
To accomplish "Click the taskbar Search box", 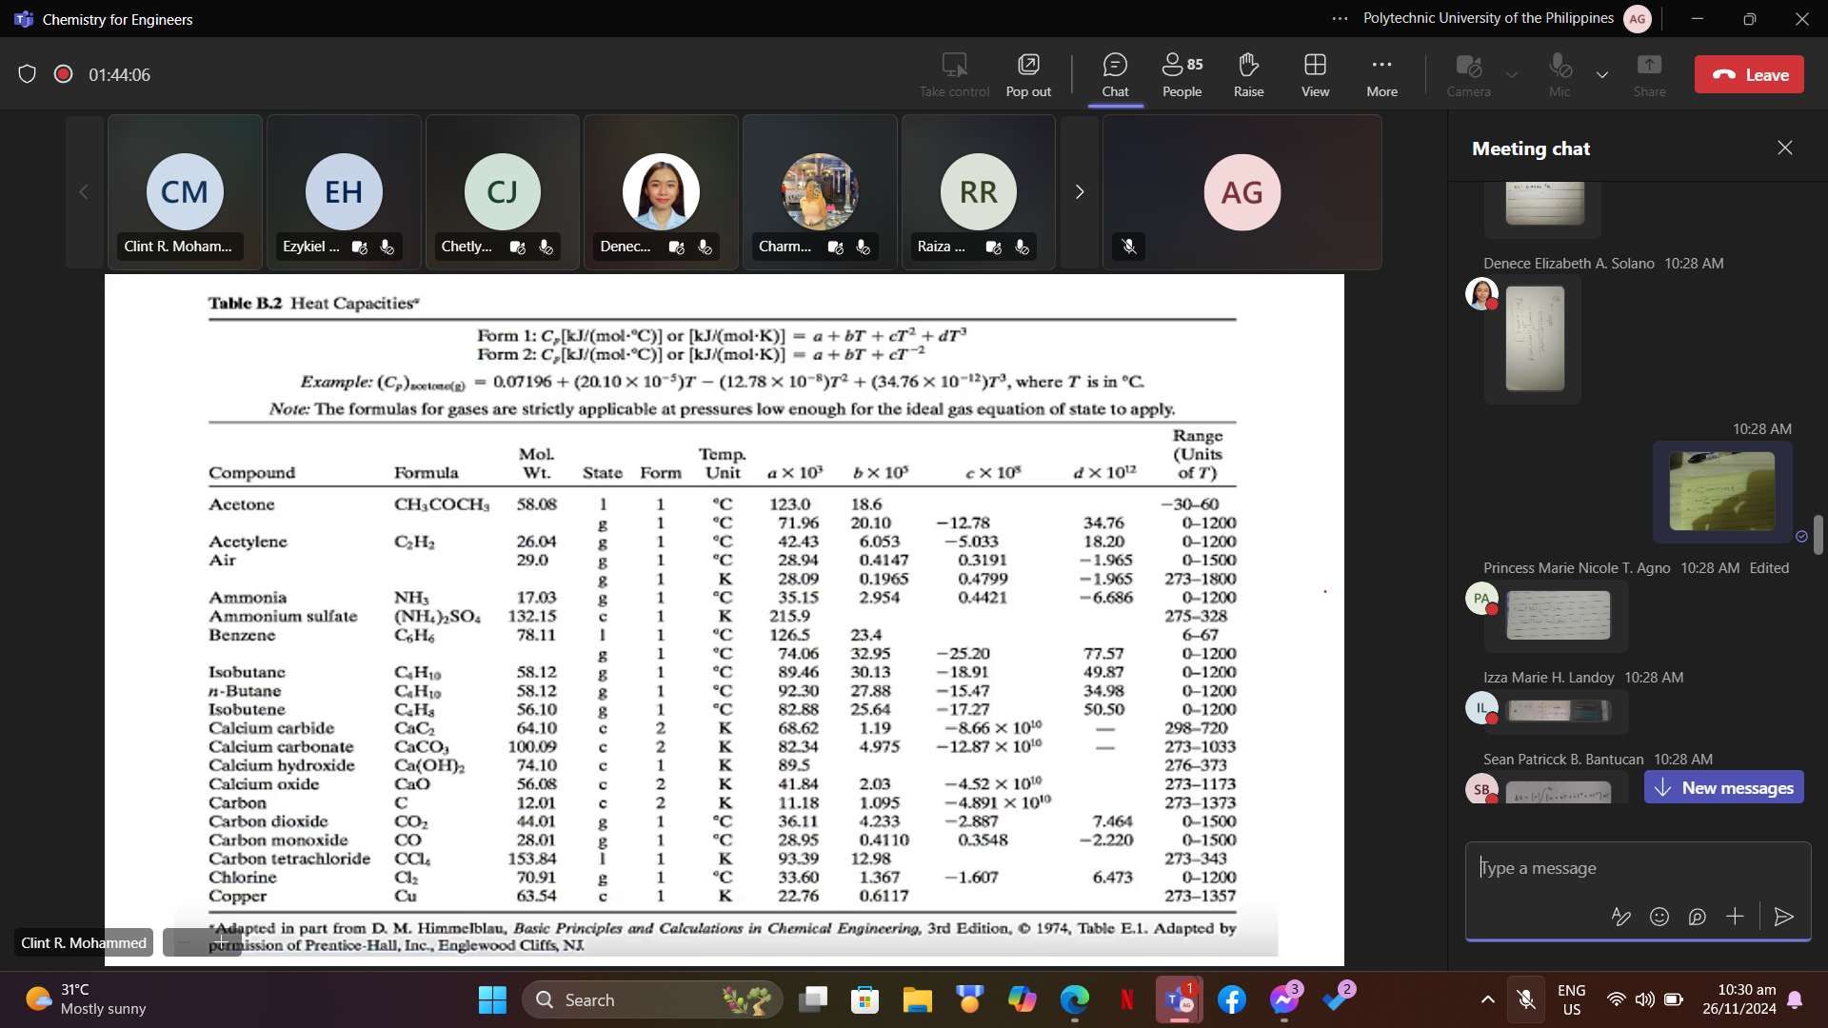I will coord(652,999).
